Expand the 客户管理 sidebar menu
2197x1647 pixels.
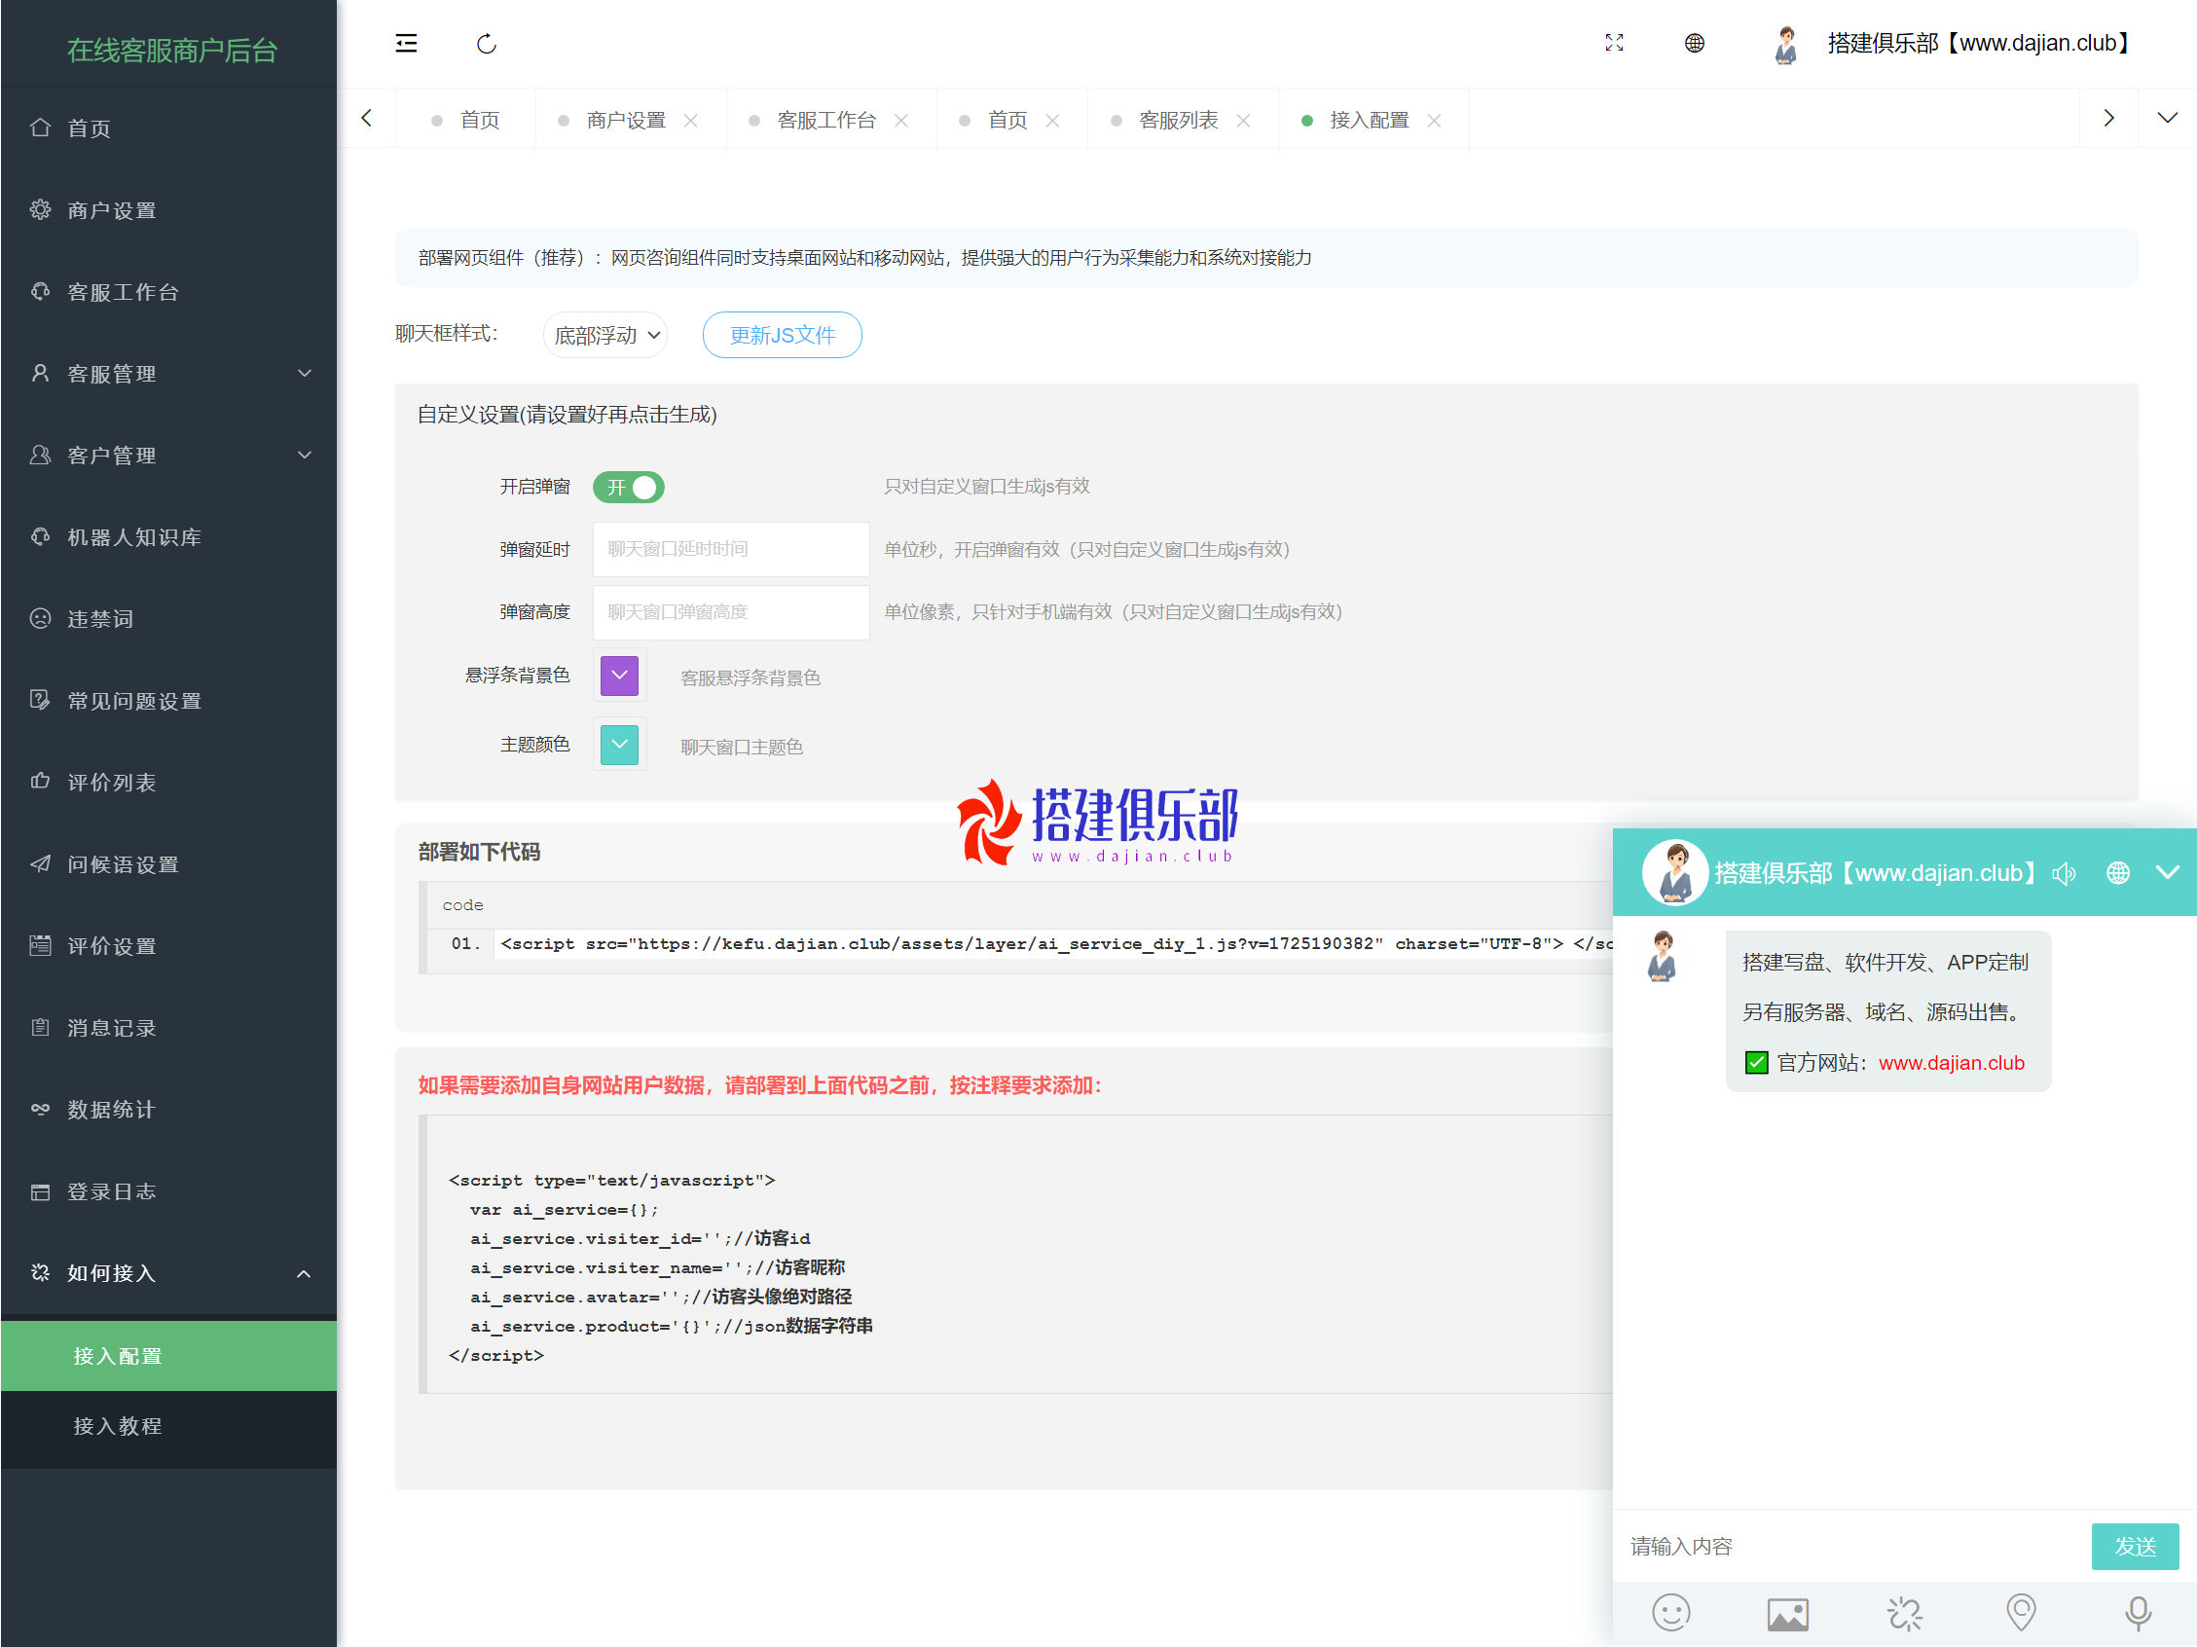[x=168, y=455]
